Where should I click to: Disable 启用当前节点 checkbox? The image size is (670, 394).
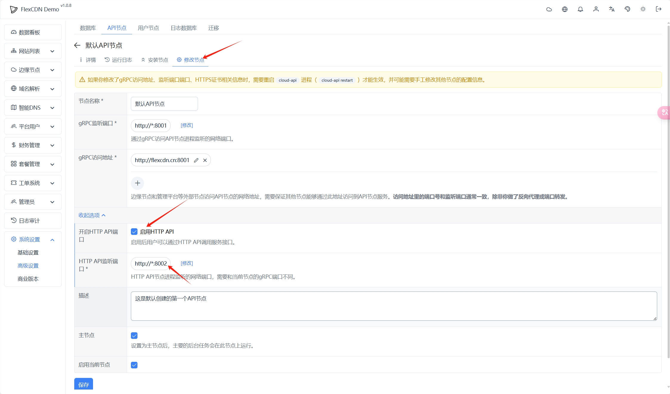tap(134, 365)
